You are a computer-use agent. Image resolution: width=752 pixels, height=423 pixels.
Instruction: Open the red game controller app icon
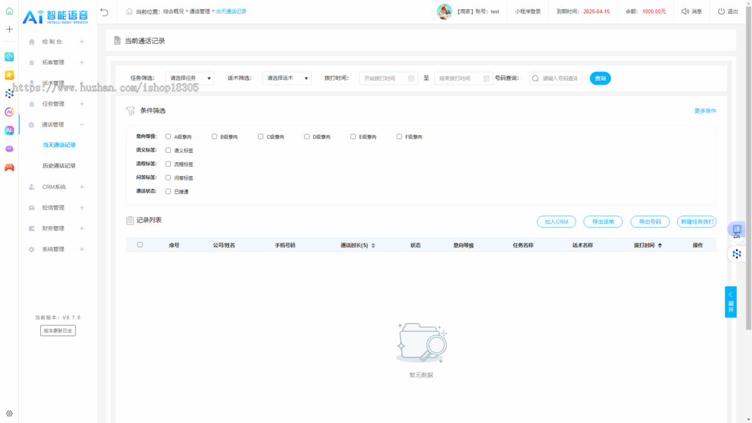click(x=9, y=167)
